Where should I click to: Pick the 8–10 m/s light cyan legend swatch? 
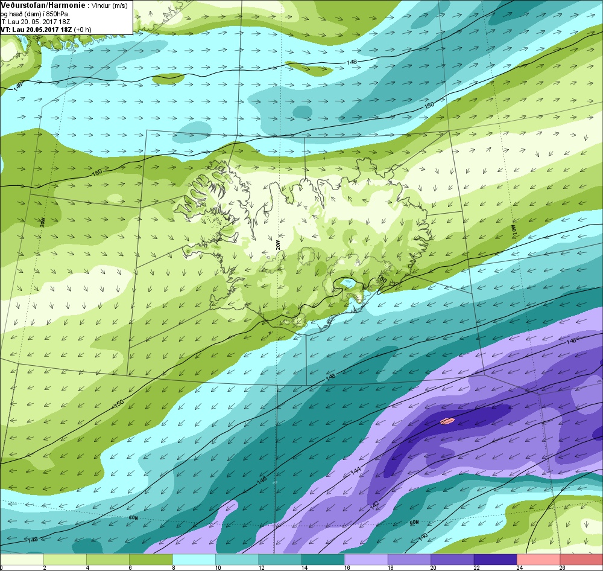194,559
